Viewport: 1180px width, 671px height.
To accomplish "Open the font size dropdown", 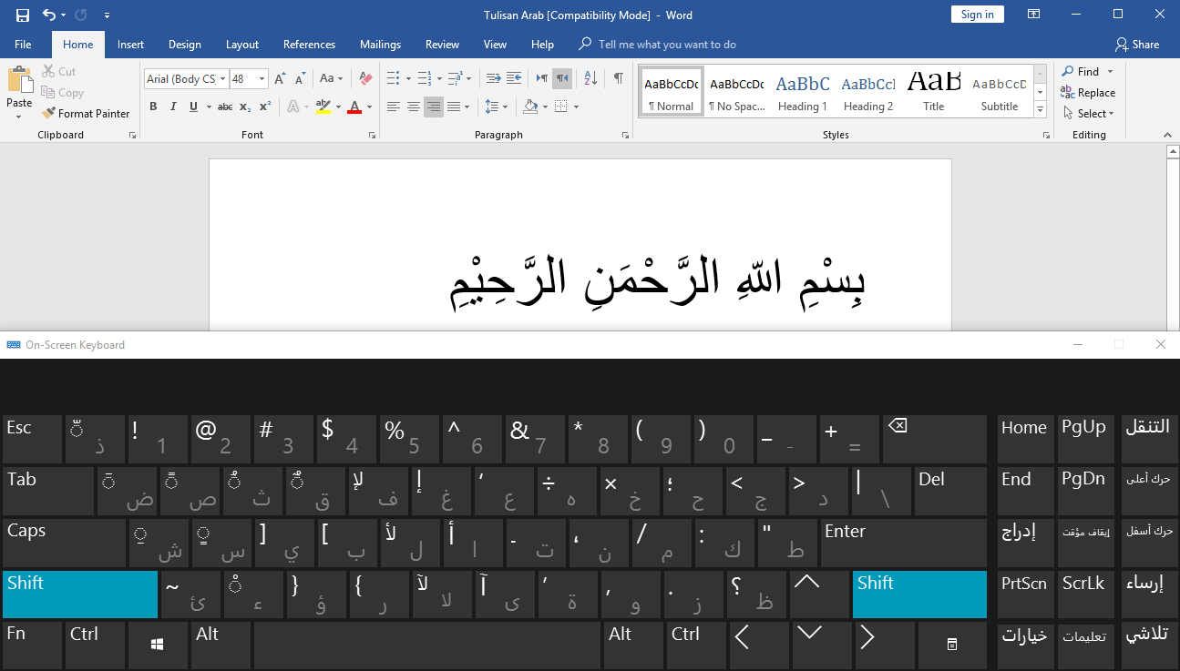I will click(x=262, y=79).
